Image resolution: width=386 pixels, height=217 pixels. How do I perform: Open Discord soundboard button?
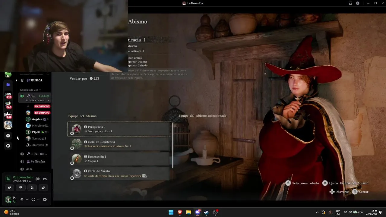pyautogui.click(x=43, y=187)
